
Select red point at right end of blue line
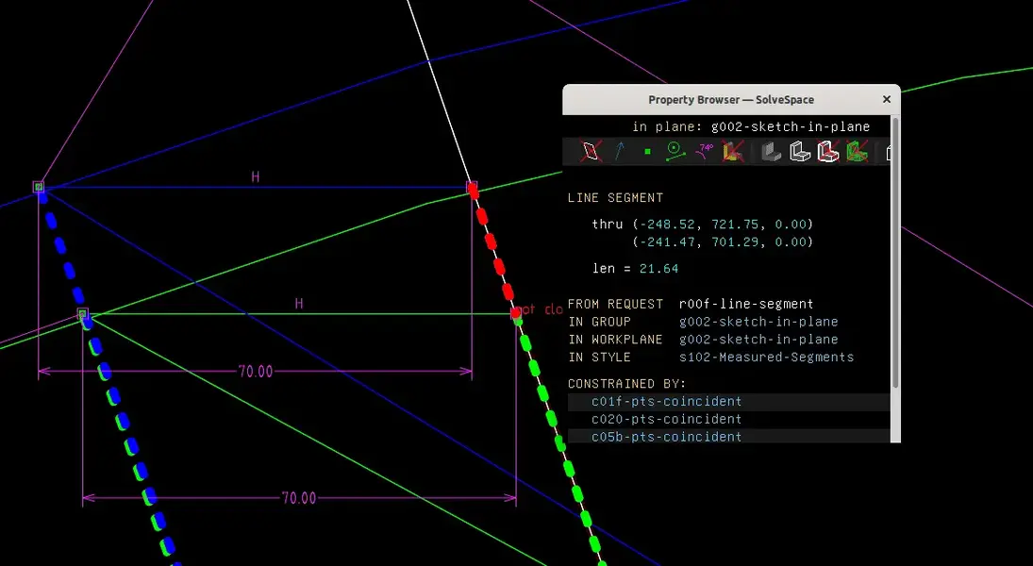click(x=472, y=187)
